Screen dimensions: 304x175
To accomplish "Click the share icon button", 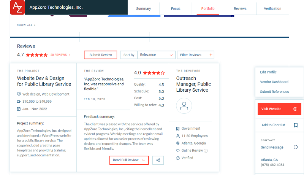I will 158,160.
